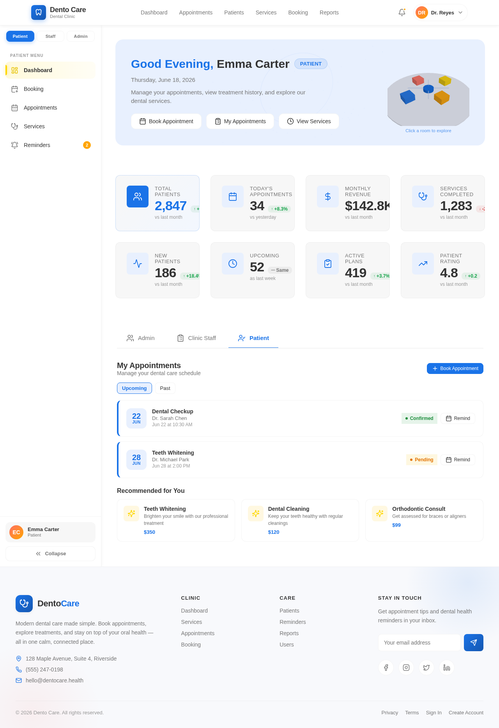
Task: Click the New Patients activity pulse icon
Action: pyautogui.click(x=138, y=264)
